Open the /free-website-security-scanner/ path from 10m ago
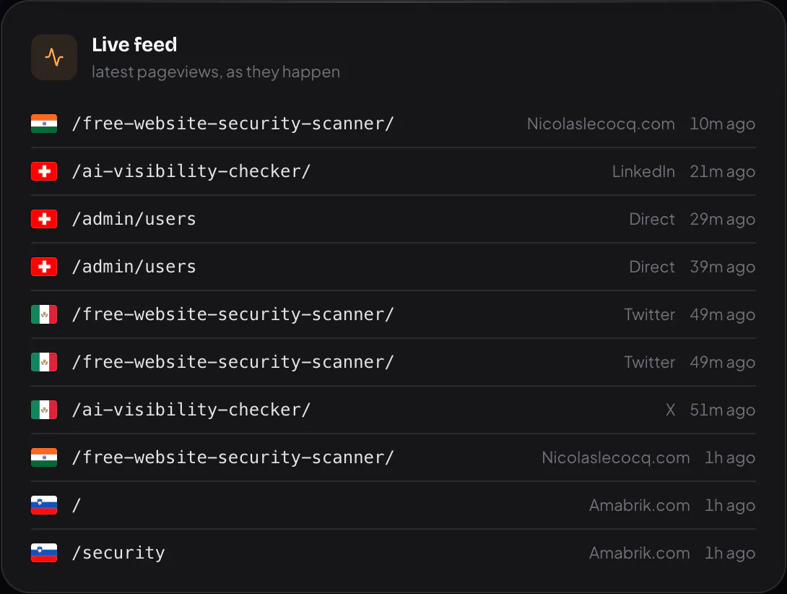Viewport: 787px width, 594px height. tap(233, 124)
